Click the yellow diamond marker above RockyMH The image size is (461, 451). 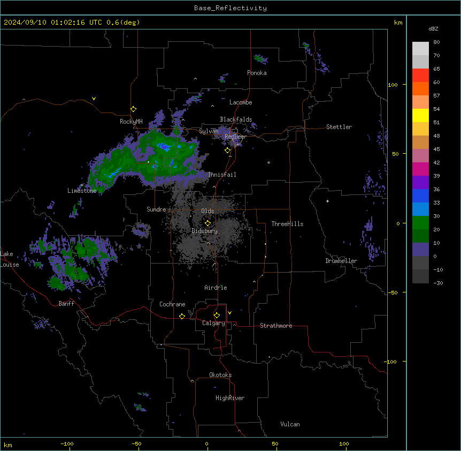click(133, 109)
